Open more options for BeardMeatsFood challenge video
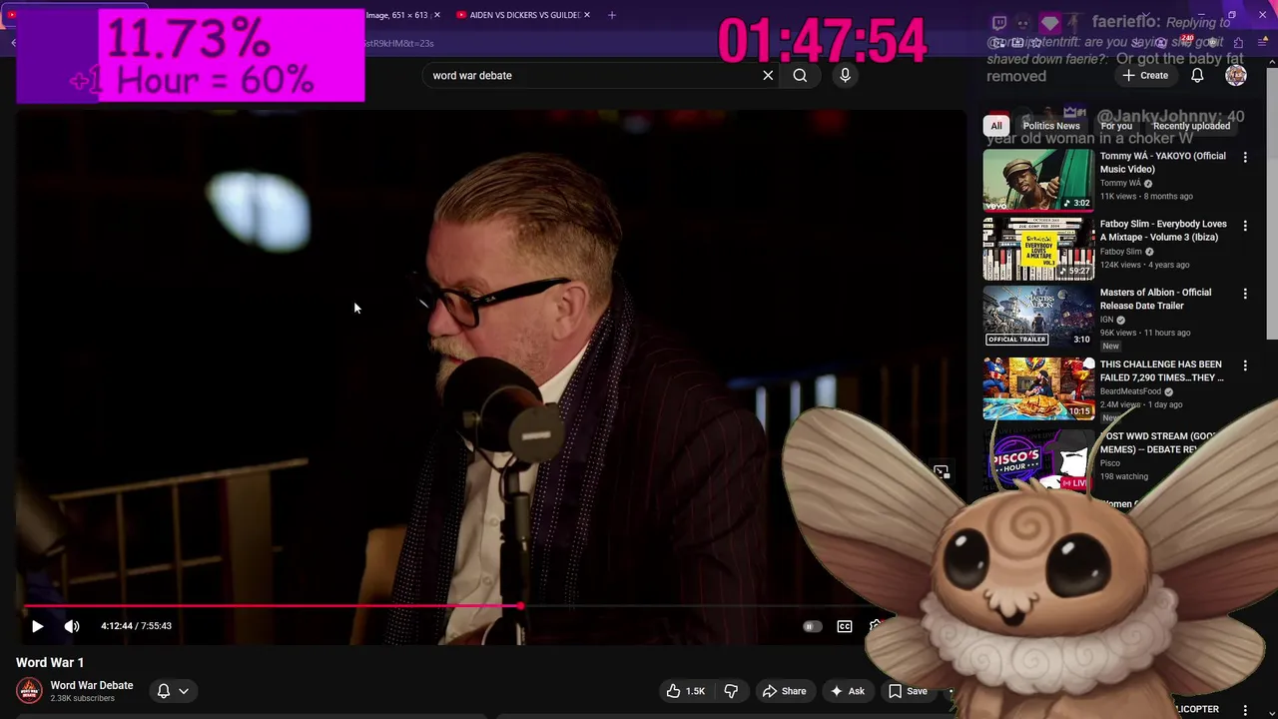This screenshot has height=719, width=1278. coord(1245,365)
